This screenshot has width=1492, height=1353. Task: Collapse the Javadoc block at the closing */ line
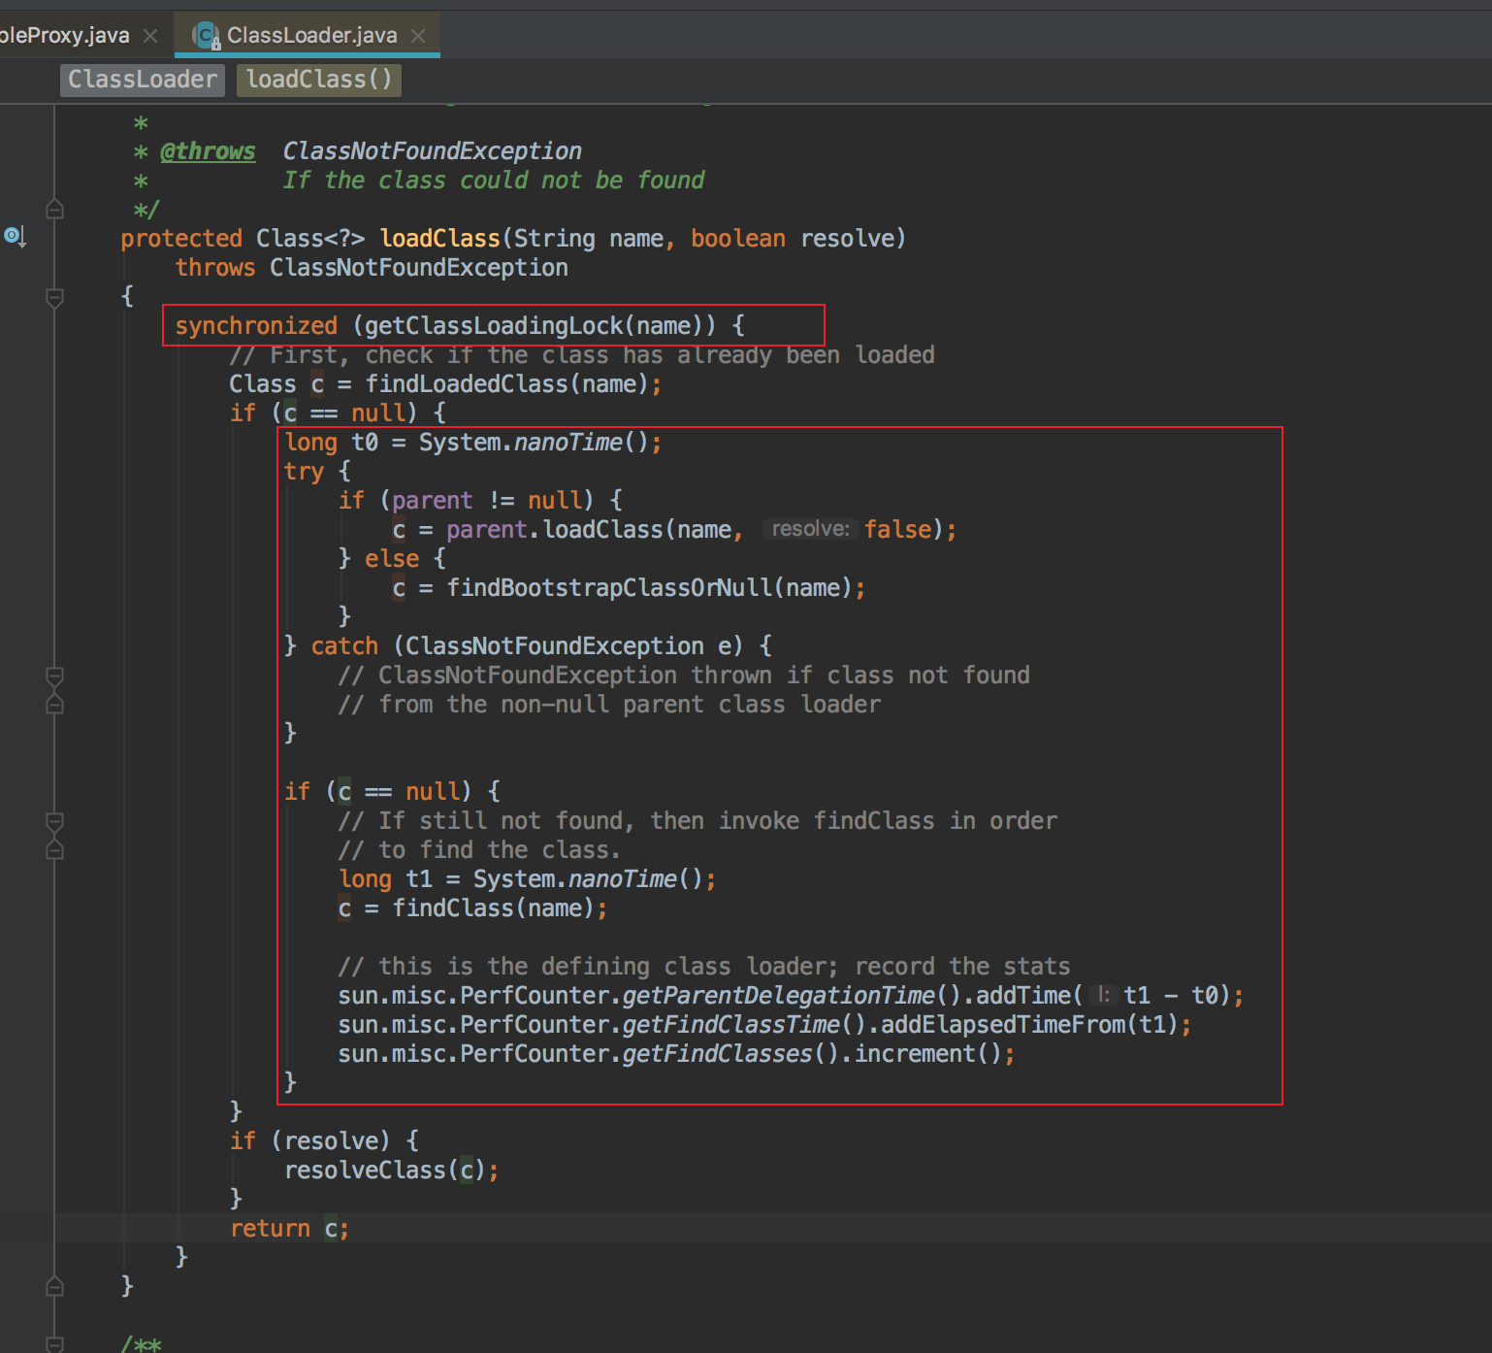55,209
